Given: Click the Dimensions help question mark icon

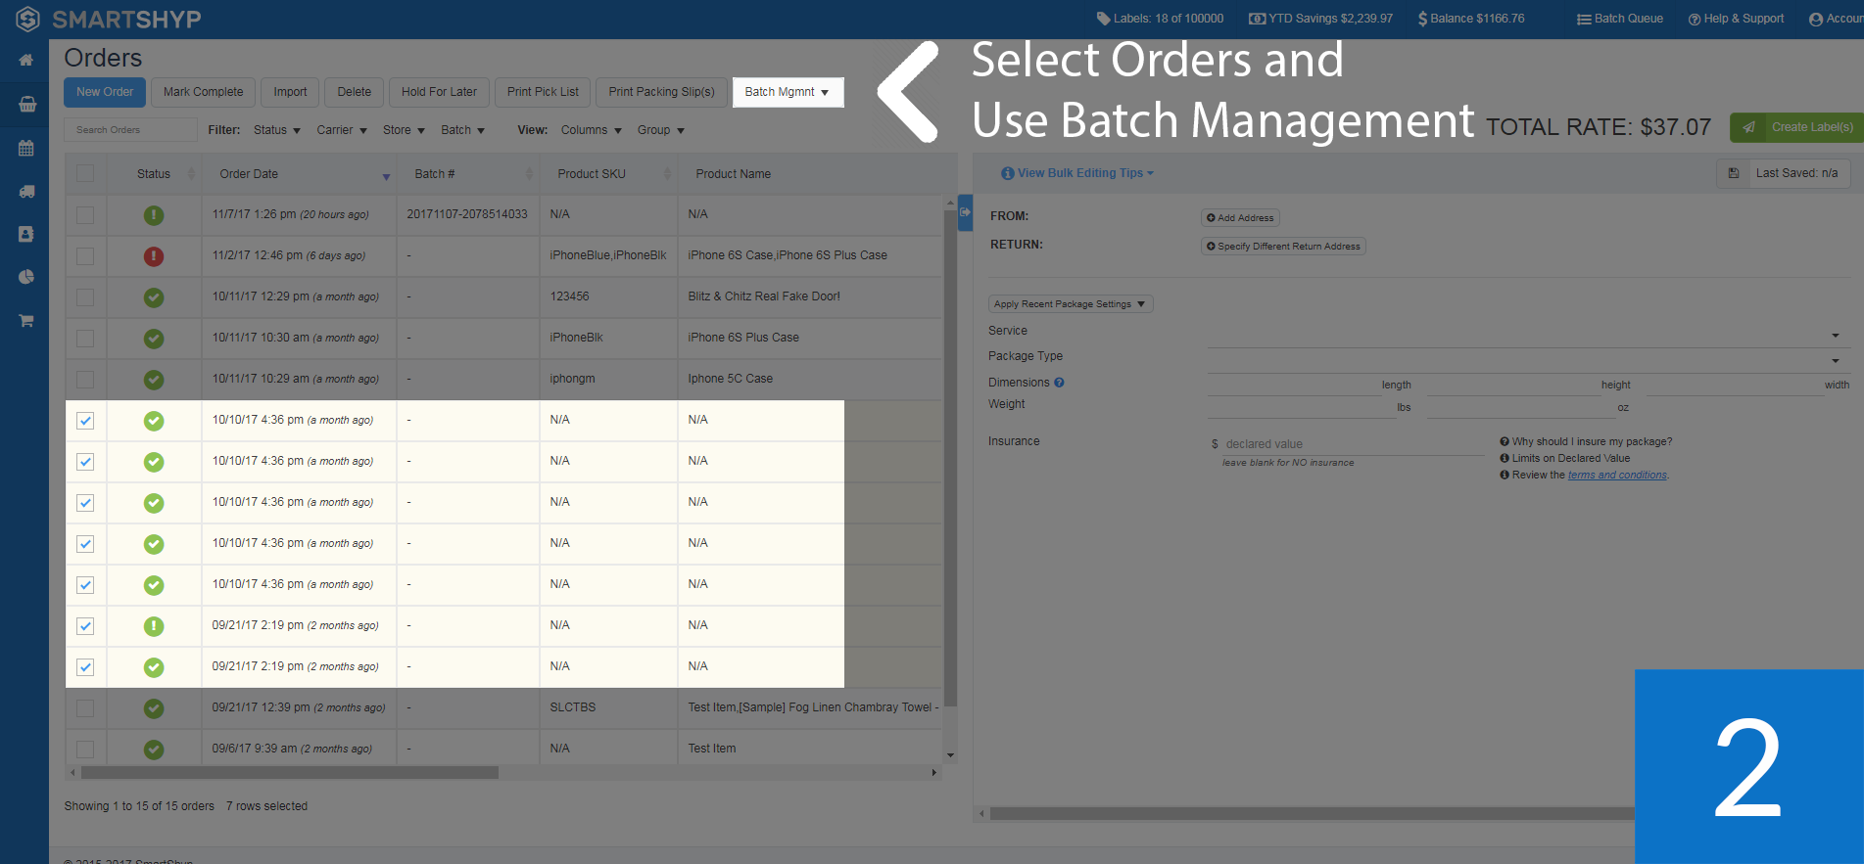Looking at the screenshot, I should point(1059,383).
